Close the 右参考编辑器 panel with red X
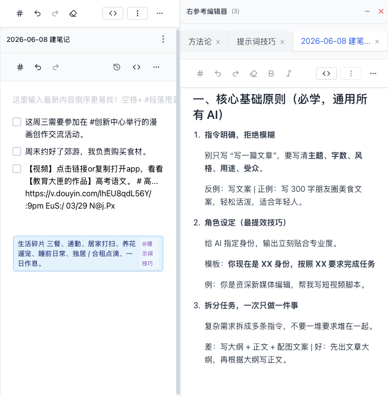 pos(381,11)
